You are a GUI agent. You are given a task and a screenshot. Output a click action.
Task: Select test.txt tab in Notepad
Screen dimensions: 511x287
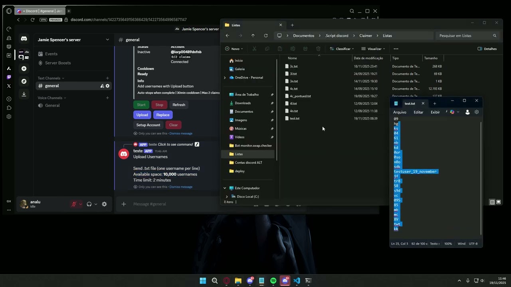click(x=410, y=104)
